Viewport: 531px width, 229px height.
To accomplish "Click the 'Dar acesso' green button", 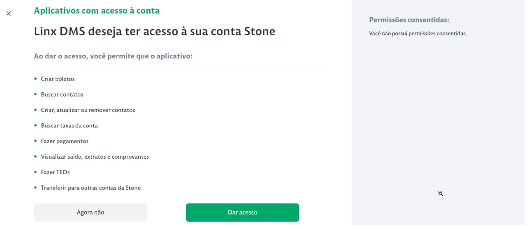I will [x=242, y=213].
